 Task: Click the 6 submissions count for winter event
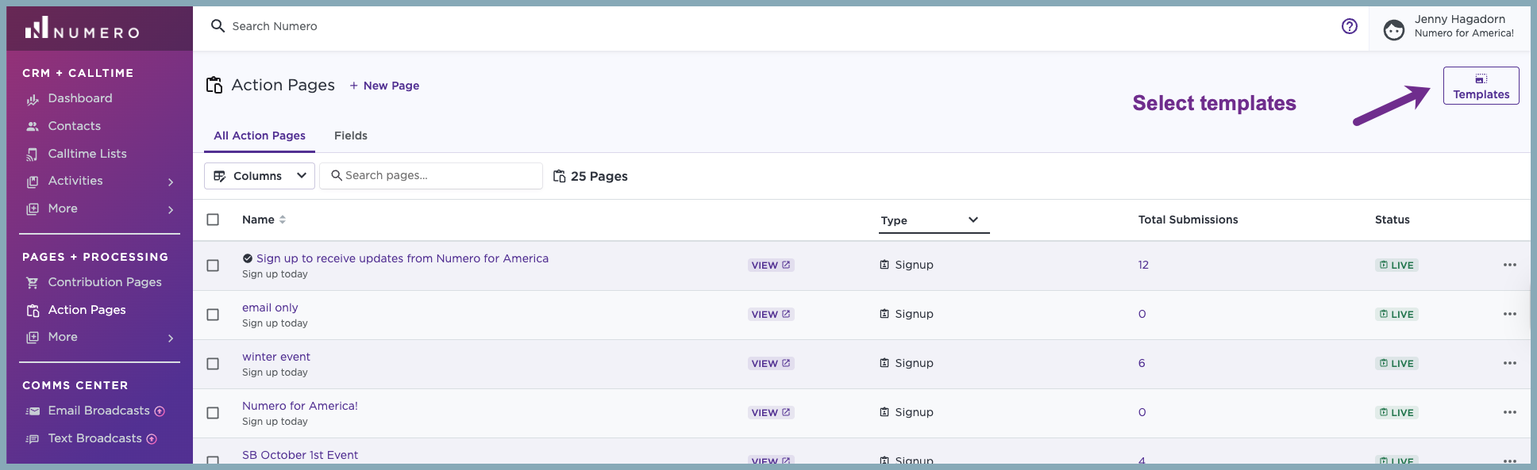[x=1142, y=363]
